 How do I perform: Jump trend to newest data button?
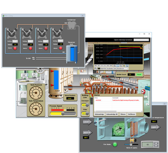[111, 66]
